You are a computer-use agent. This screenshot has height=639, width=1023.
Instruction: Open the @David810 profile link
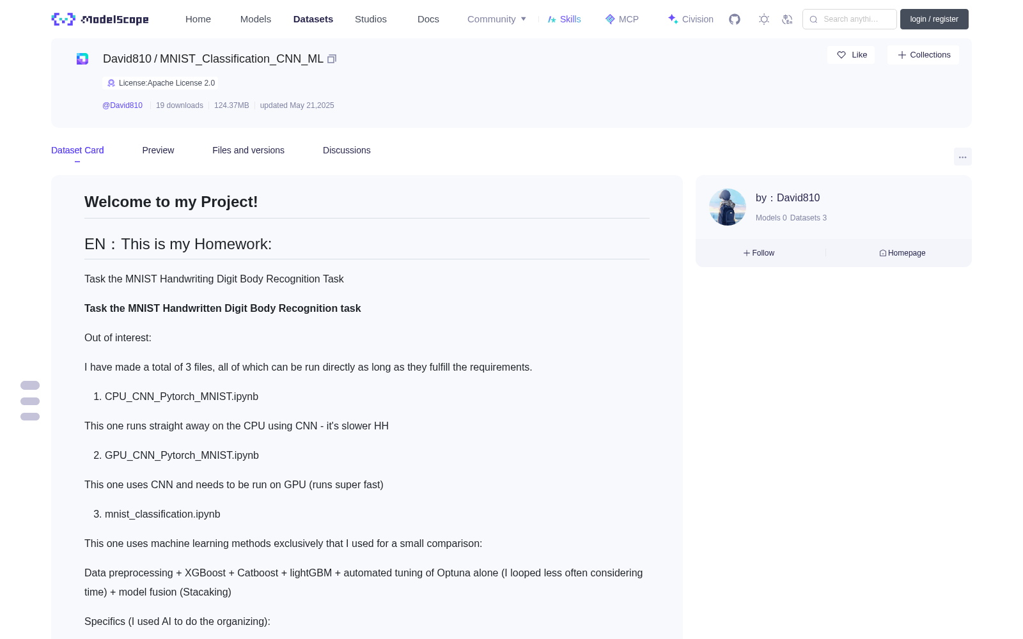[x=122, y=105]
